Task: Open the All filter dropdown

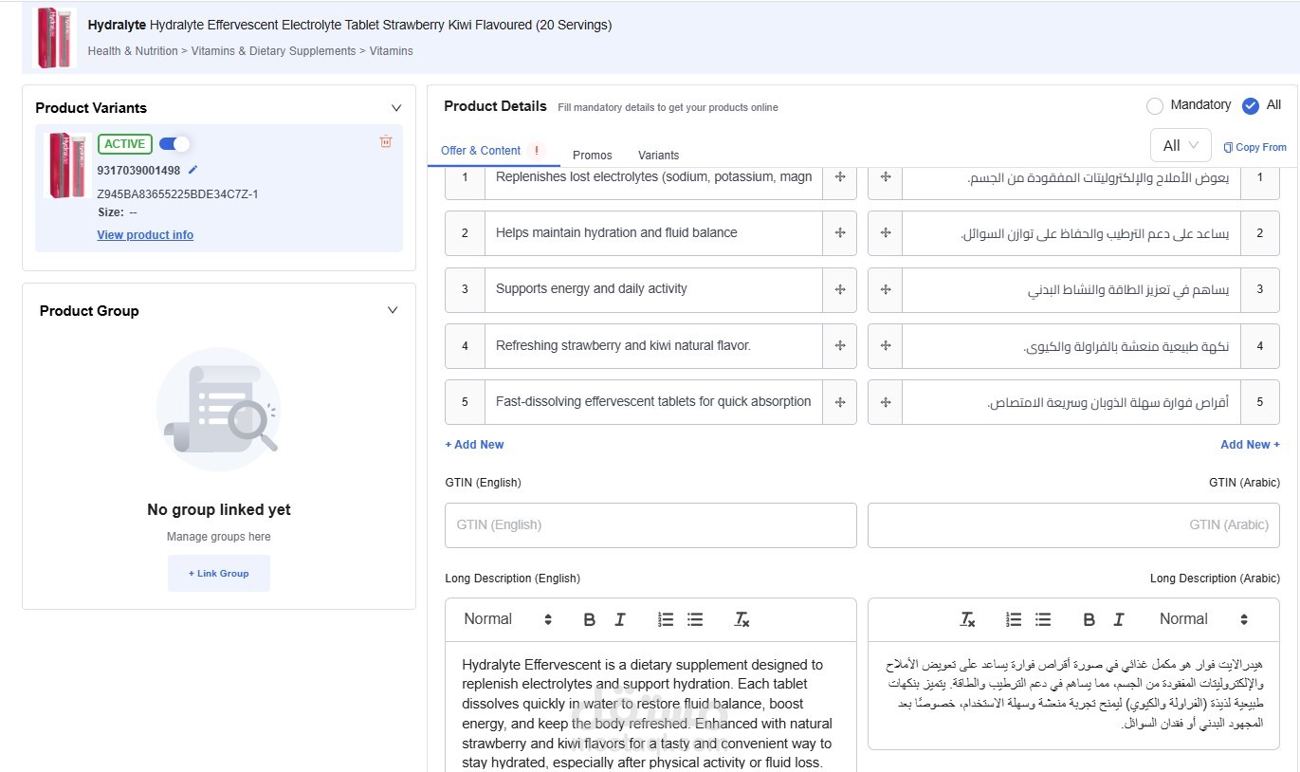Action: tap(1181, 146)
